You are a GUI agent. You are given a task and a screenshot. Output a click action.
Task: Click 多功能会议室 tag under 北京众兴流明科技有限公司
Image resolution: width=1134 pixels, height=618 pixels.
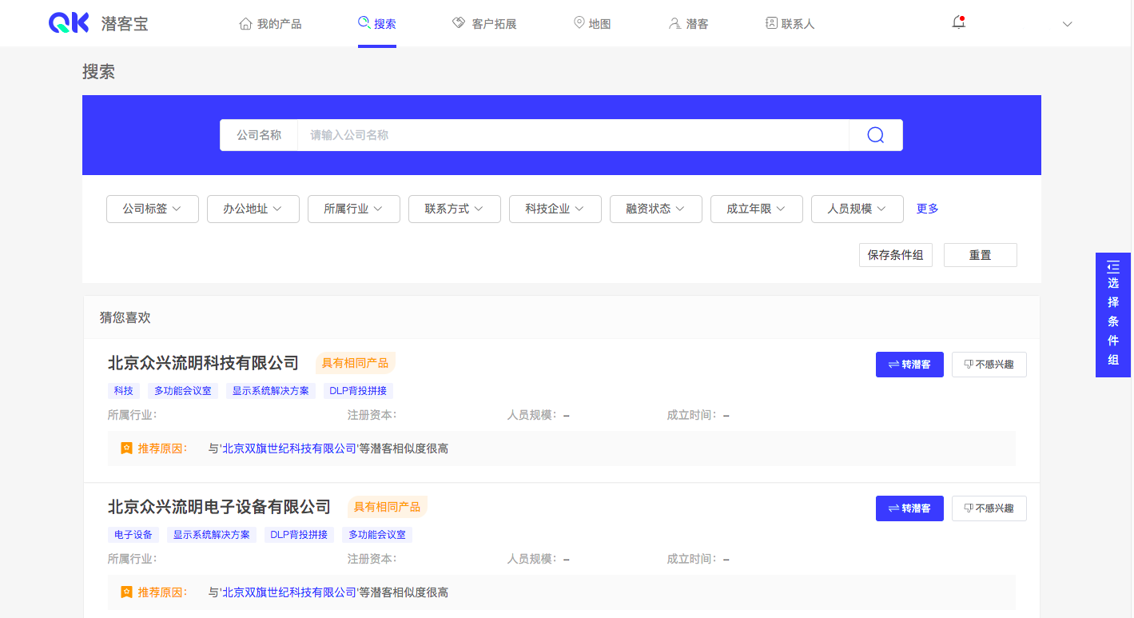point(183,391)
